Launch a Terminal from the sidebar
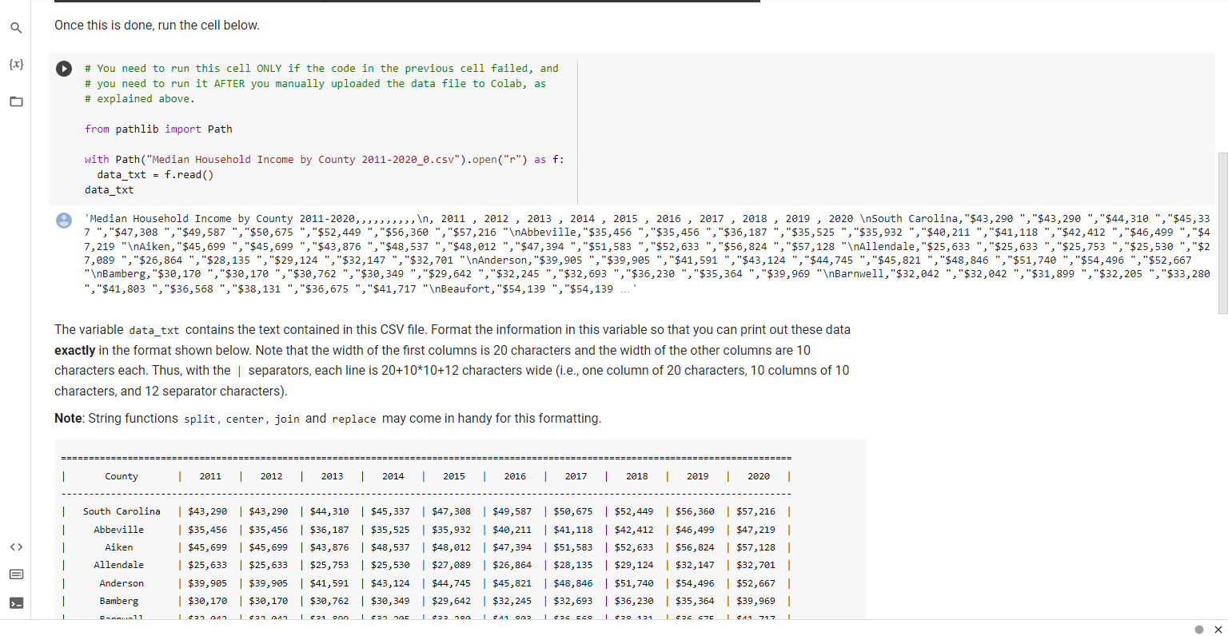 (15, 602)
